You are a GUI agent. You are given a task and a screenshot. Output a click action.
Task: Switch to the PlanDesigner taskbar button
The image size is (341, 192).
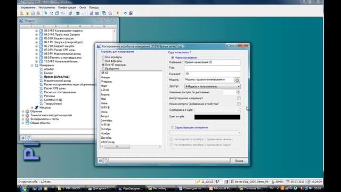click(x=131, y=188)
